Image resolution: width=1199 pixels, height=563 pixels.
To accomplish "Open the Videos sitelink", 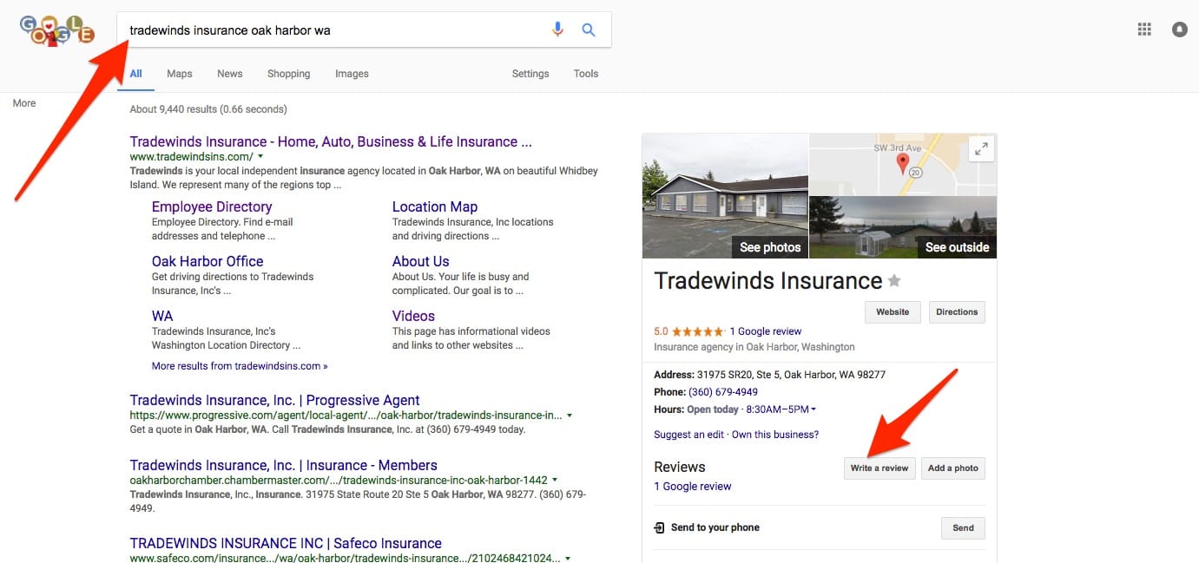I will pos(413,316).
